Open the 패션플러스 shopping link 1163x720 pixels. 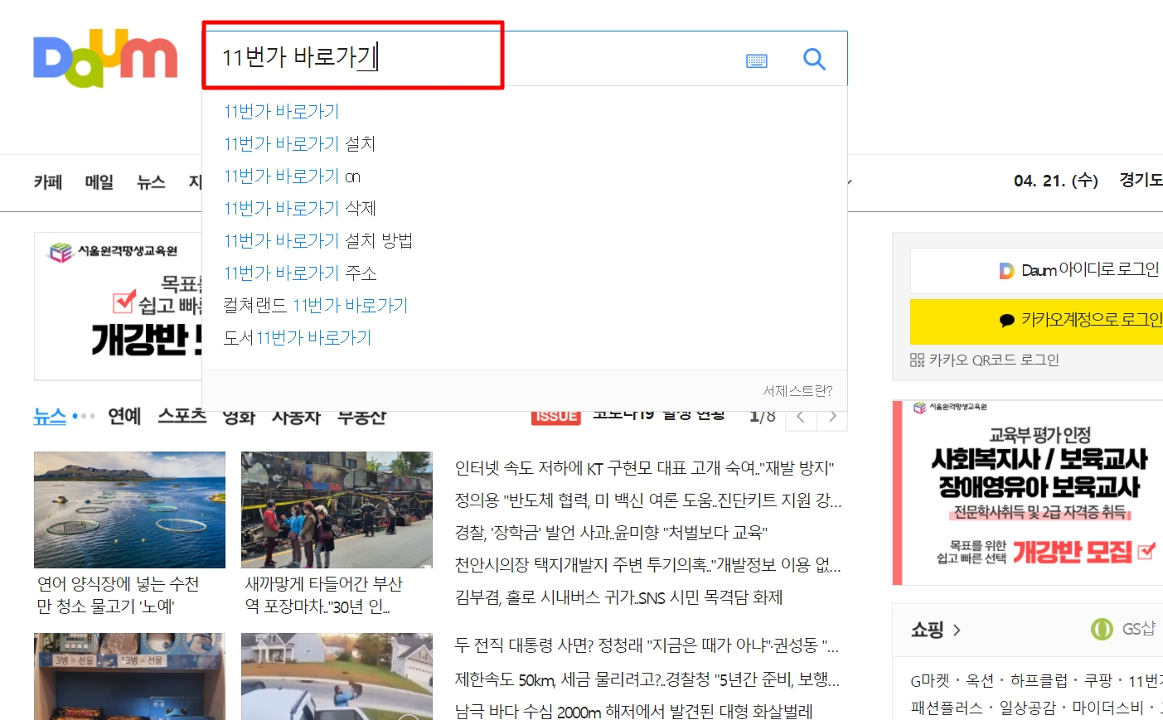[947, 708]
